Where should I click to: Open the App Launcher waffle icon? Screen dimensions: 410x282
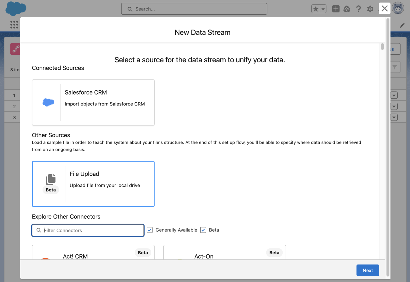coord(14,24)
